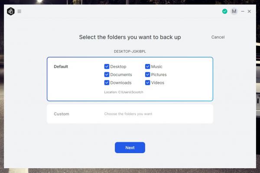
Task: Click the DESKTOP-JGKIBPL device name
Action: coord(130,51)
